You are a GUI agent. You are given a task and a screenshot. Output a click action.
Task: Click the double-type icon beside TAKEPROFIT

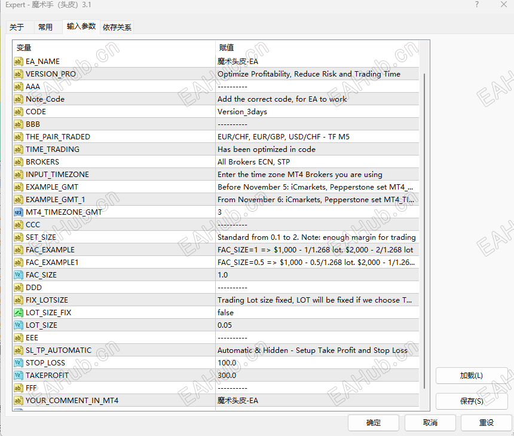tap(19, 376)
